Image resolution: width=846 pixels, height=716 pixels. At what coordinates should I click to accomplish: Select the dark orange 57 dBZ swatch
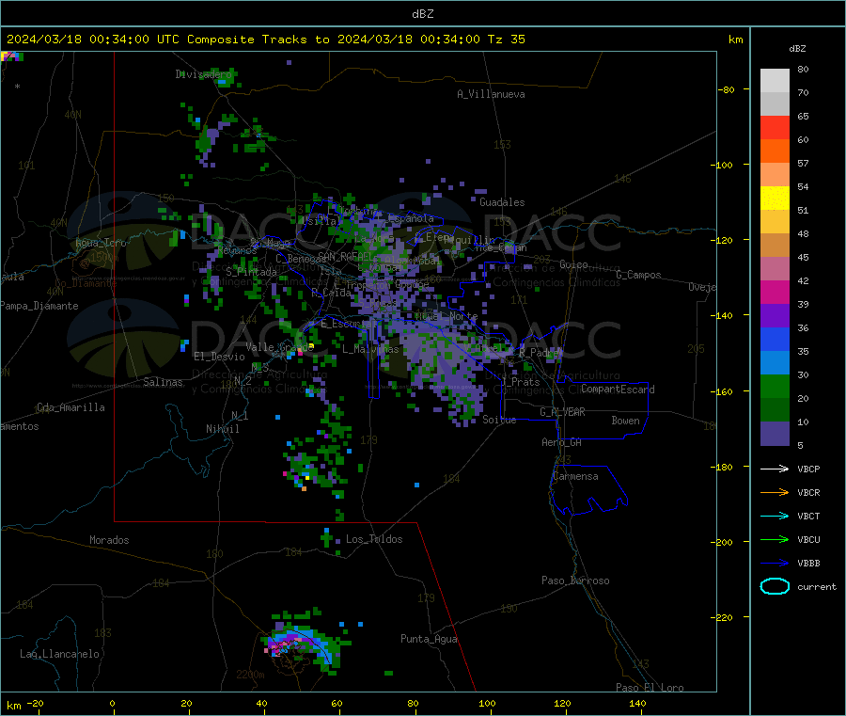point(775,151)
